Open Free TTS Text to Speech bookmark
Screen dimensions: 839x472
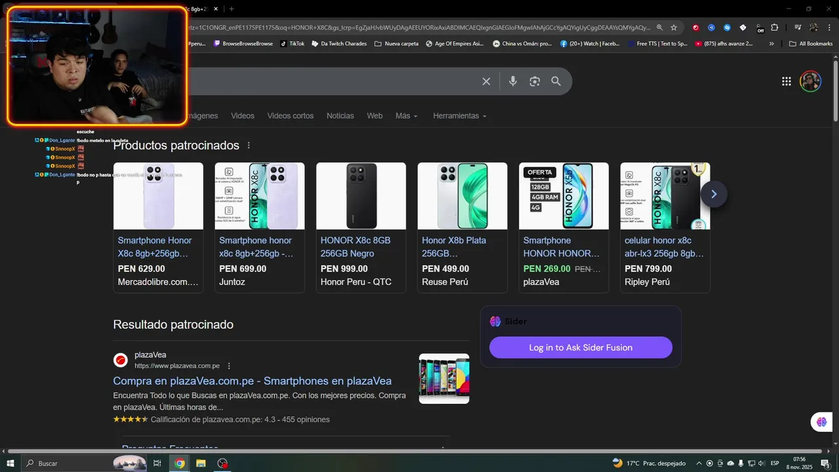657,44
